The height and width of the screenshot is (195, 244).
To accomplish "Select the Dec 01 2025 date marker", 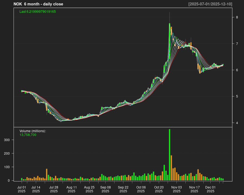I will (x=210, y=189).
